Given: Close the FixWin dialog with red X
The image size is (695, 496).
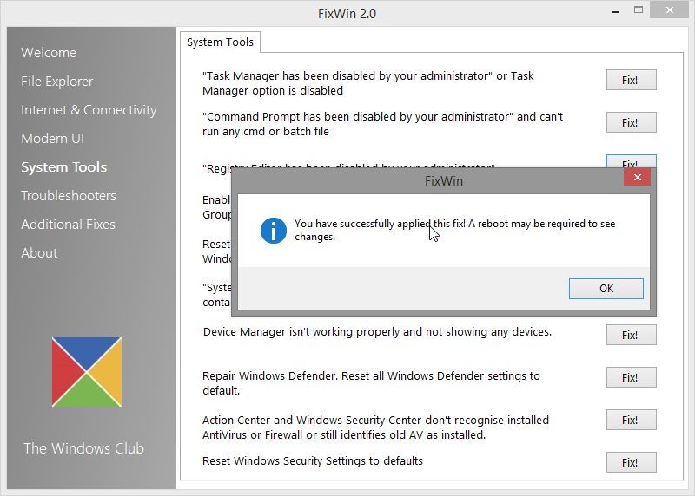Looking at the screenshot, I should (x=638, y=178).
